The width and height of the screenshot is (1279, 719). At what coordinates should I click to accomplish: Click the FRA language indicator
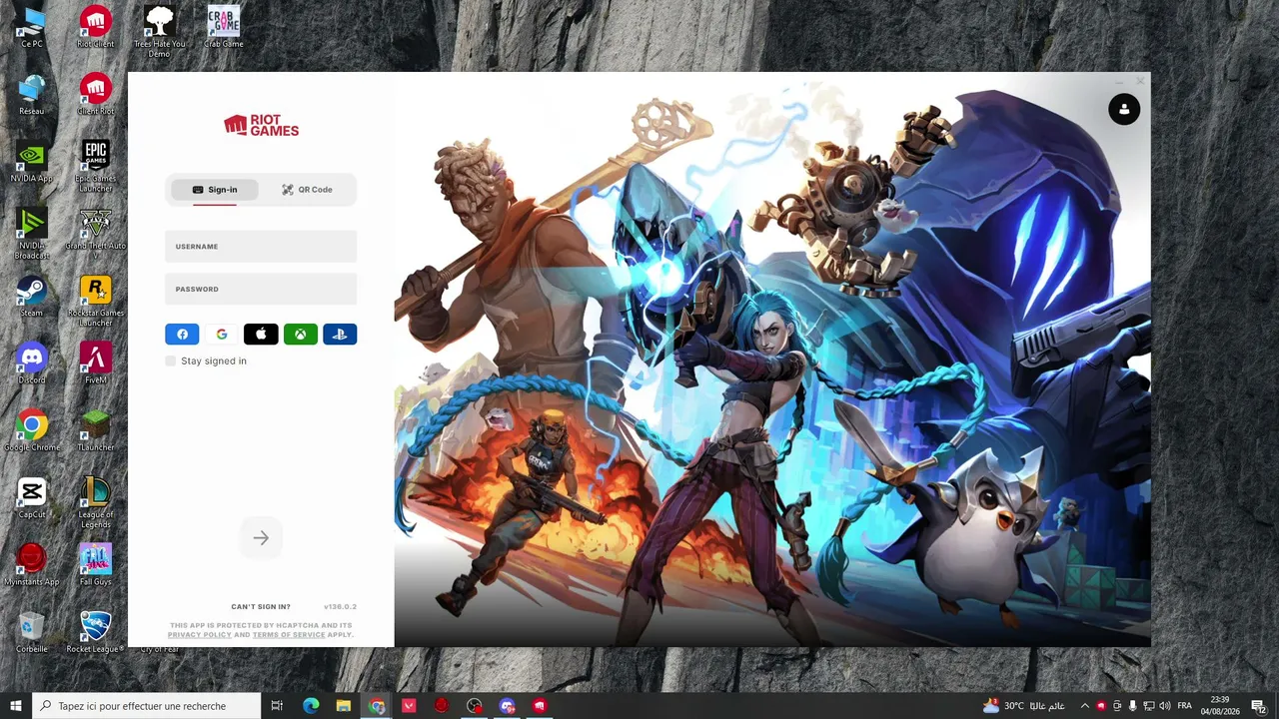(1185, 706)
